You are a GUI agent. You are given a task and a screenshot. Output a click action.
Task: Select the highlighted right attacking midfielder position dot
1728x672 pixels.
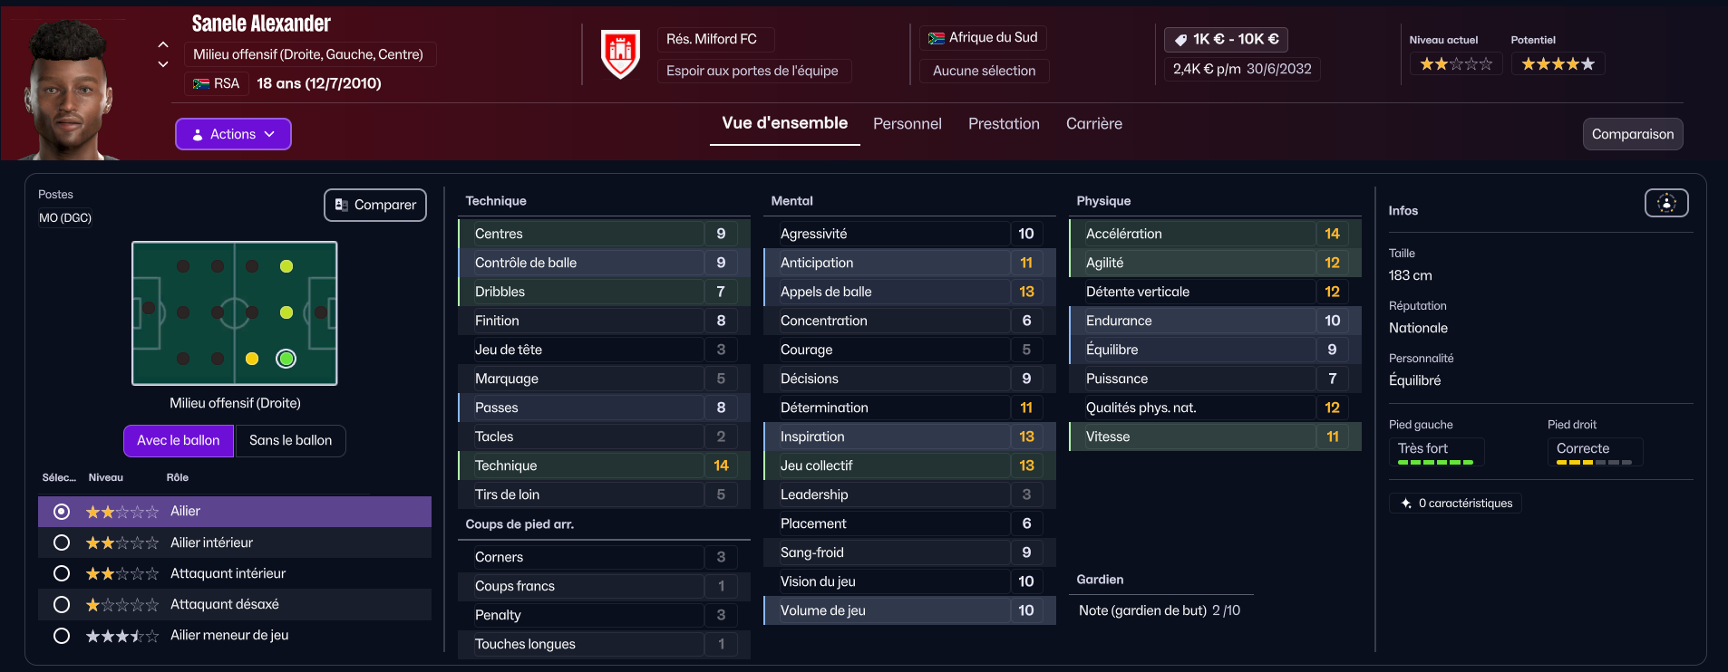pos(286,359)
